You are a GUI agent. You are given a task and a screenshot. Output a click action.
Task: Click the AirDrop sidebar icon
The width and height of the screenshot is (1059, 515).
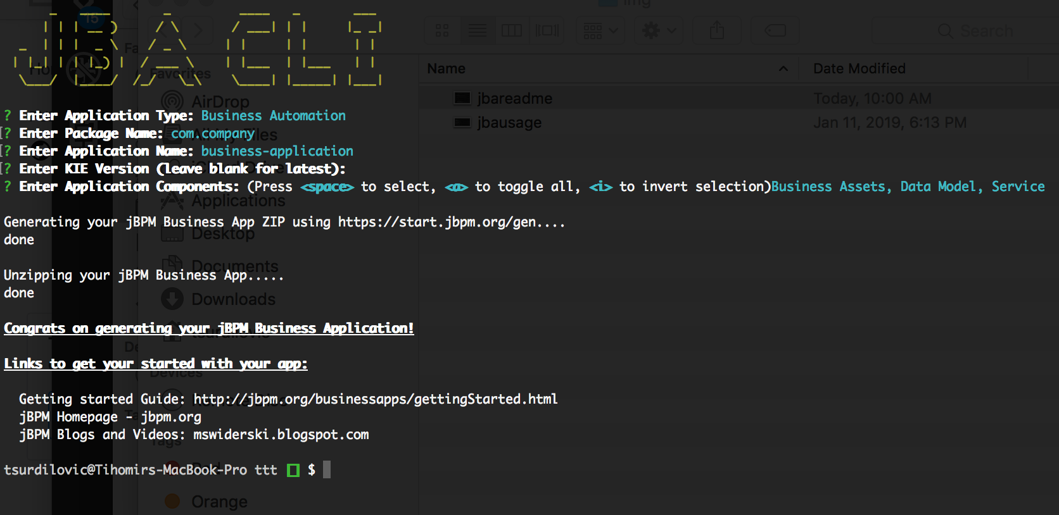[172, 101]
